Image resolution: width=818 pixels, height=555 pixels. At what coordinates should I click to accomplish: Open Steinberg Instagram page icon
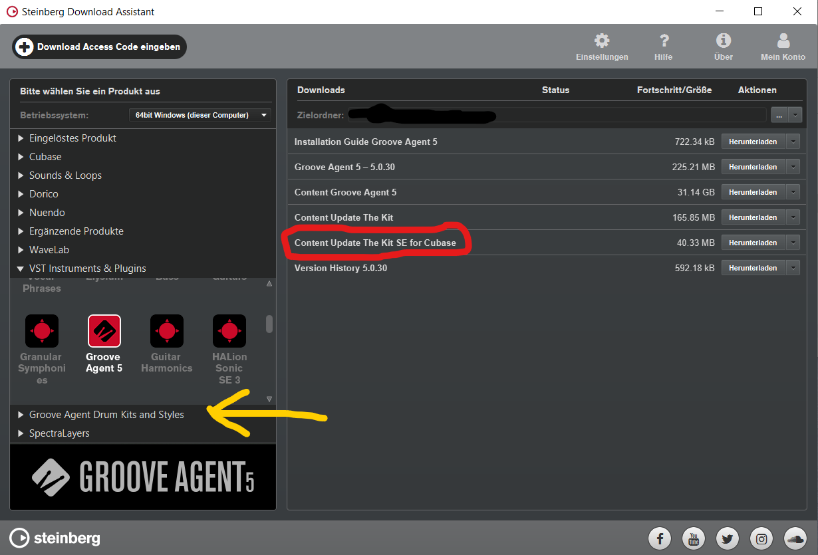761,538
